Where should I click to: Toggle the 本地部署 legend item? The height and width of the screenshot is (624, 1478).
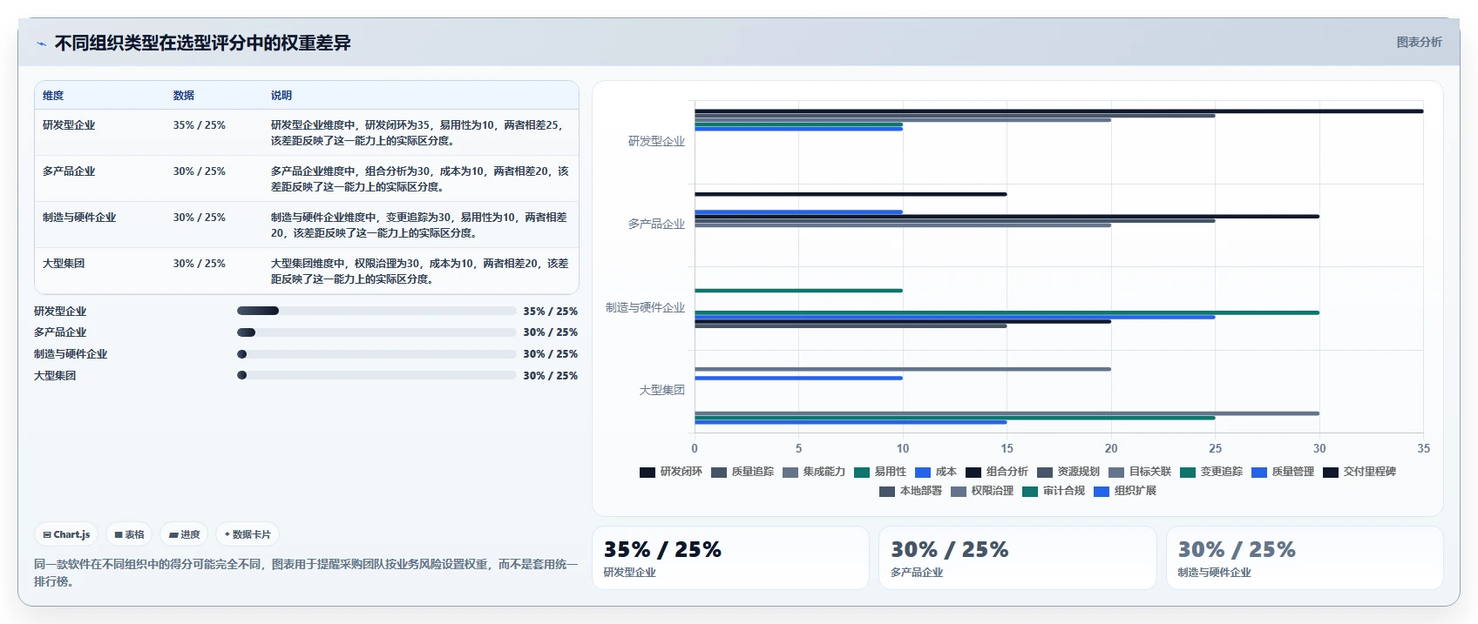(910, 491)
